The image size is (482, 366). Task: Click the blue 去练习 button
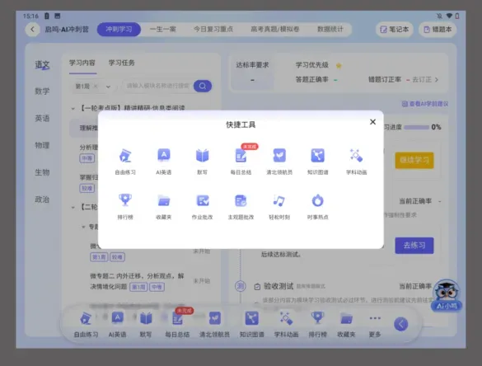414,246
